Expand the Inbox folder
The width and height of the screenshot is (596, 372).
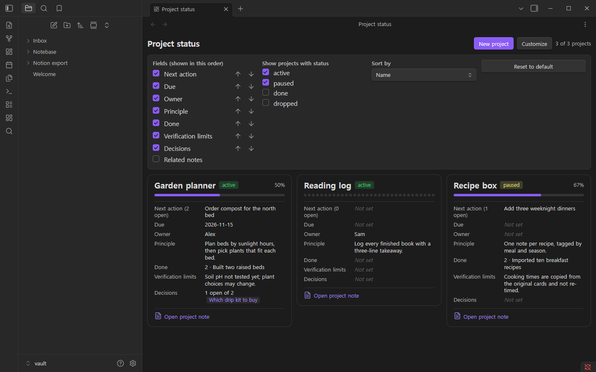(40, 41)
